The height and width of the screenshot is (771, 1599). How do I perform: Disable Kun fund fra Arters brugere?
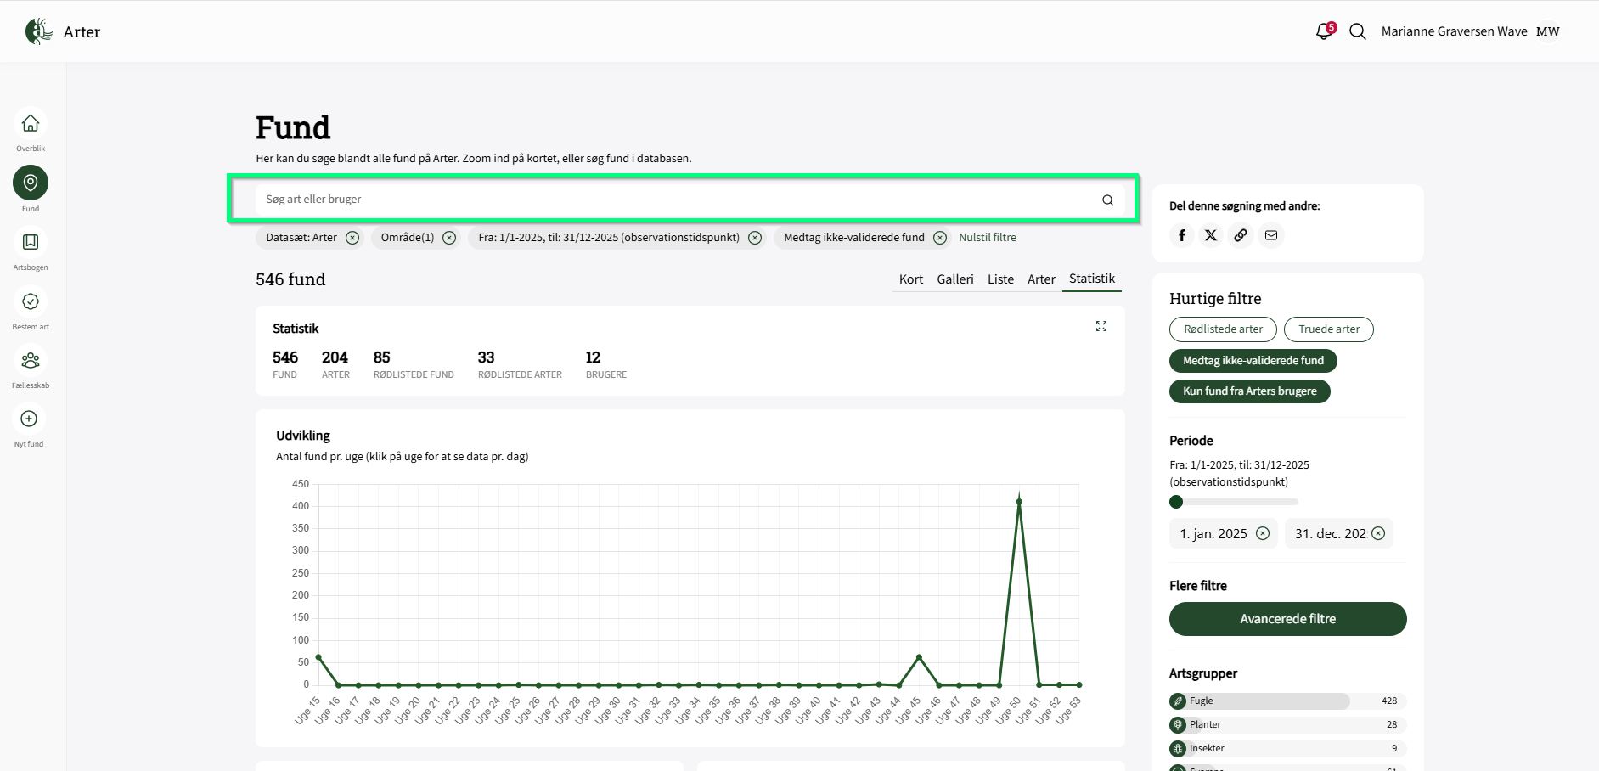tap(1249, 391)
